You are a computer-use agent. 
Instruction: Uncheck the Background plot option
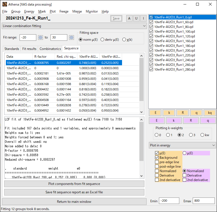point(157,158)
